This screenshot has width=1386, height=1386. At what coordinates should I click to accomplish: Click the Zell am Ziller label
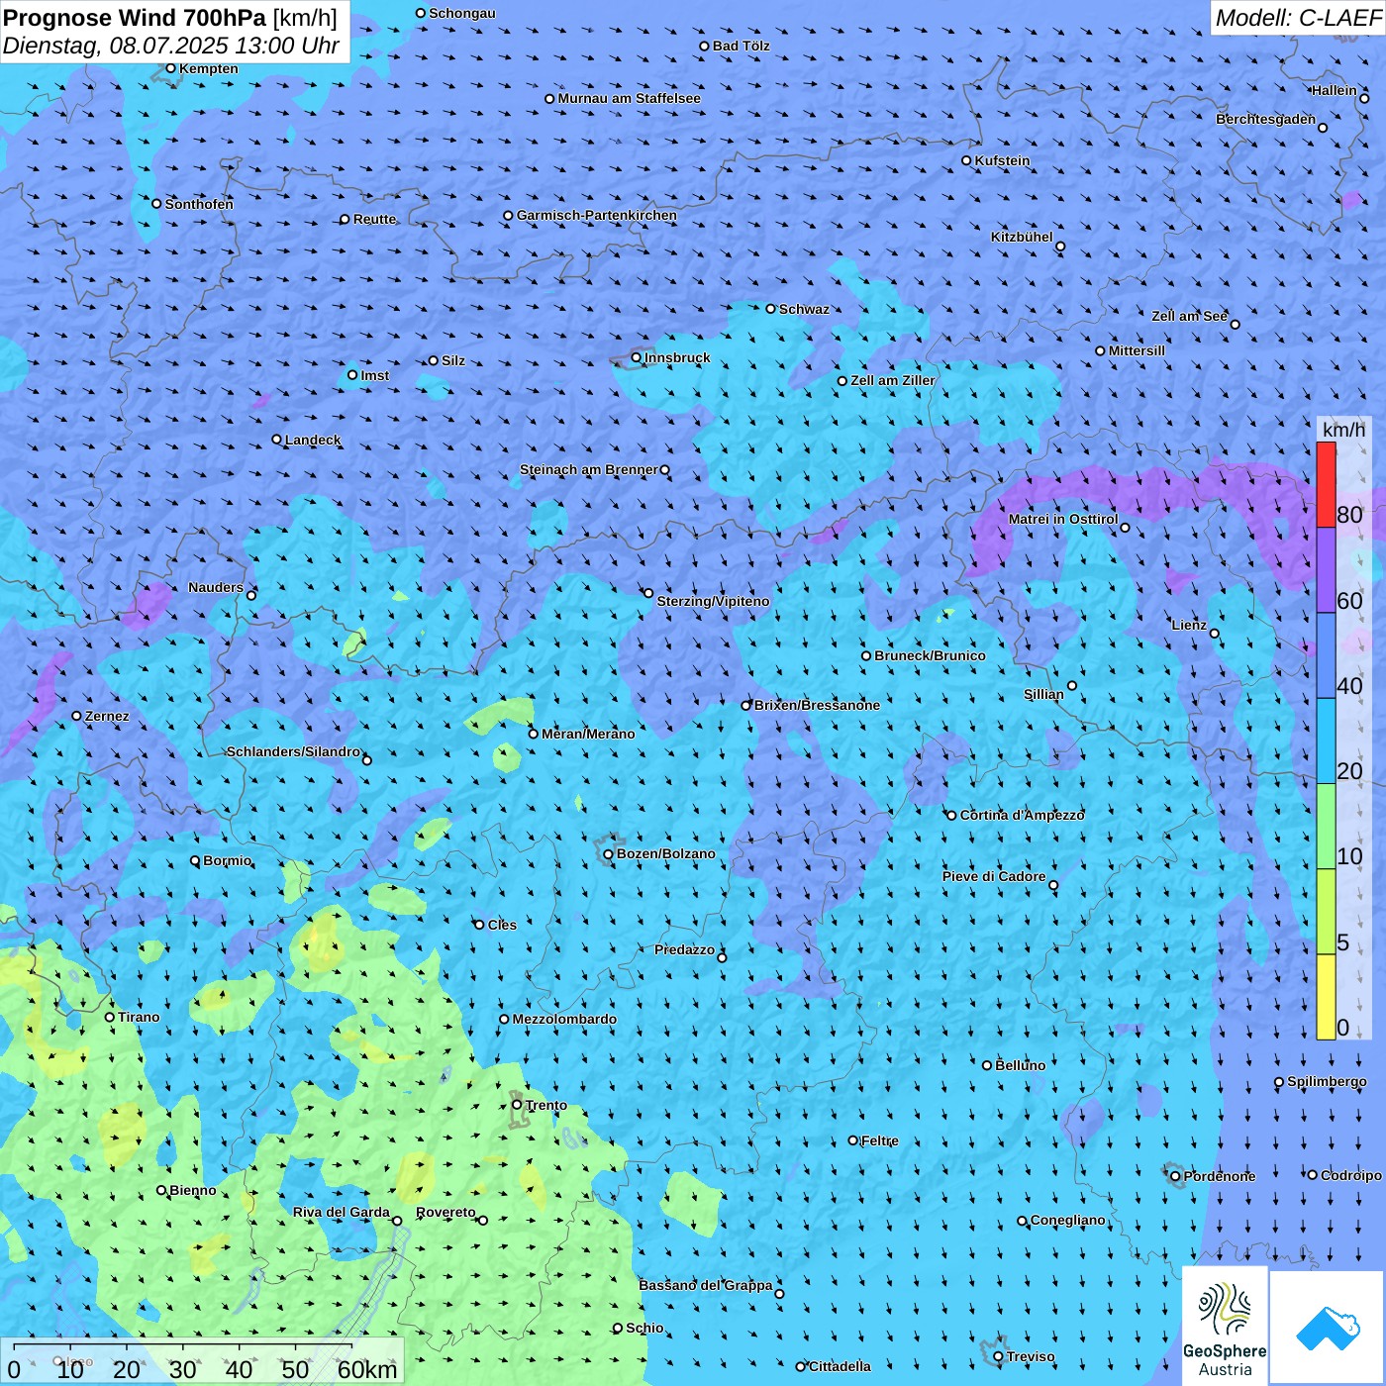coord(892,380)
